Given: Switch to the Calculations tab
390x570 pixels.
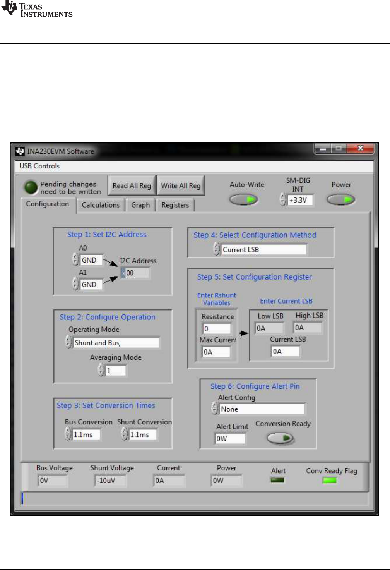Looking at the screenshot, I should [x=101, y=205].
